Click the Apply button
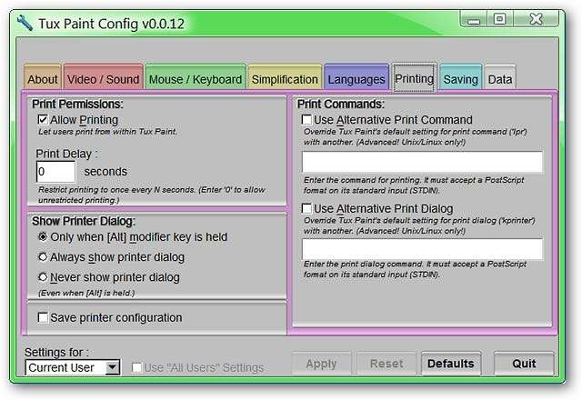 tap(321, 364)
